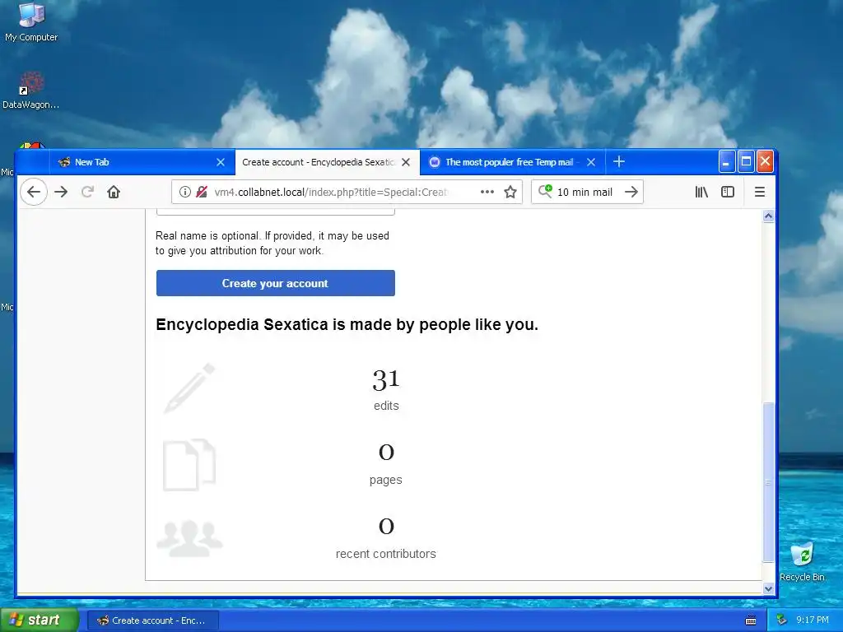Submit the '10 min mail' search arrow
The image size is (843, 632).
coord(631,192)
